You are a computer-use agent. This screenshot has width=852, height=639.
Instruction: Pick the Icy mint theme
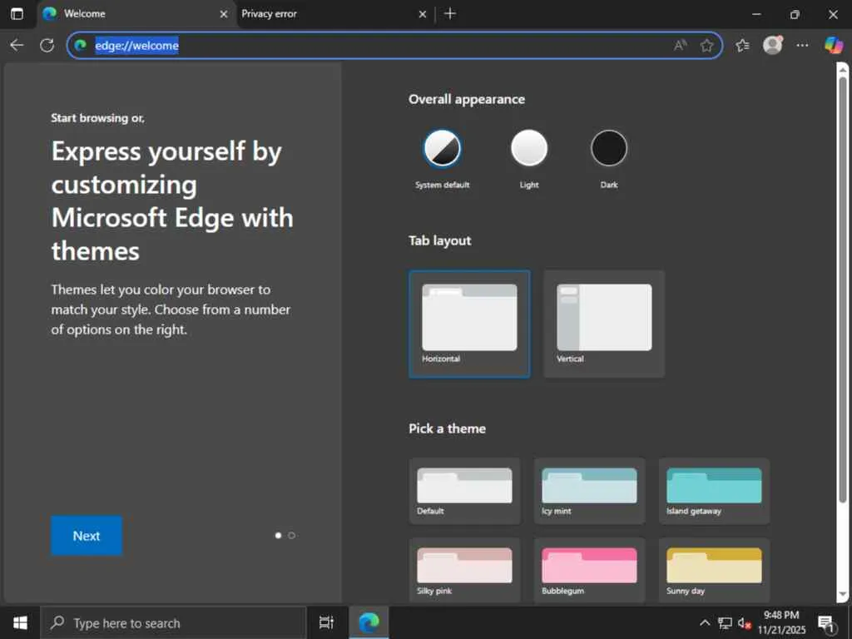click(x=590, y=491)
